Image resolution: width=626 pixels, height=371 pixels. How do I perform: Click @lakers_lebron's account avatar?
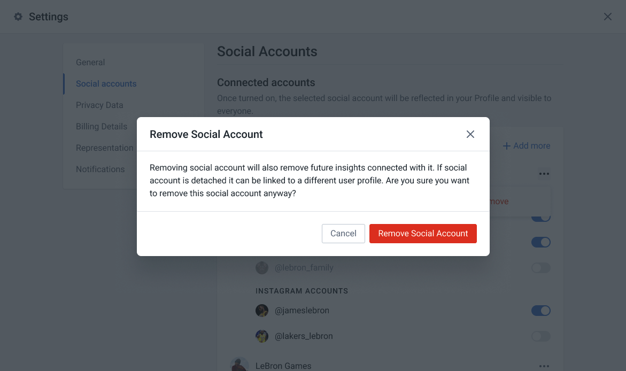click(x=262, y=336)
